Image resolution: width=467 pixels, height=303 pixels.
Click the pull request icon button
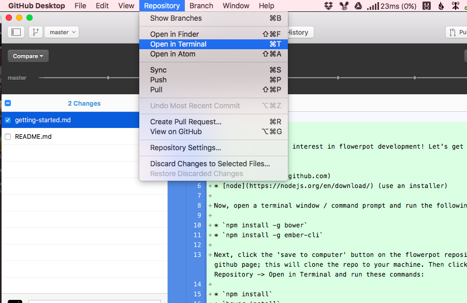457,32
